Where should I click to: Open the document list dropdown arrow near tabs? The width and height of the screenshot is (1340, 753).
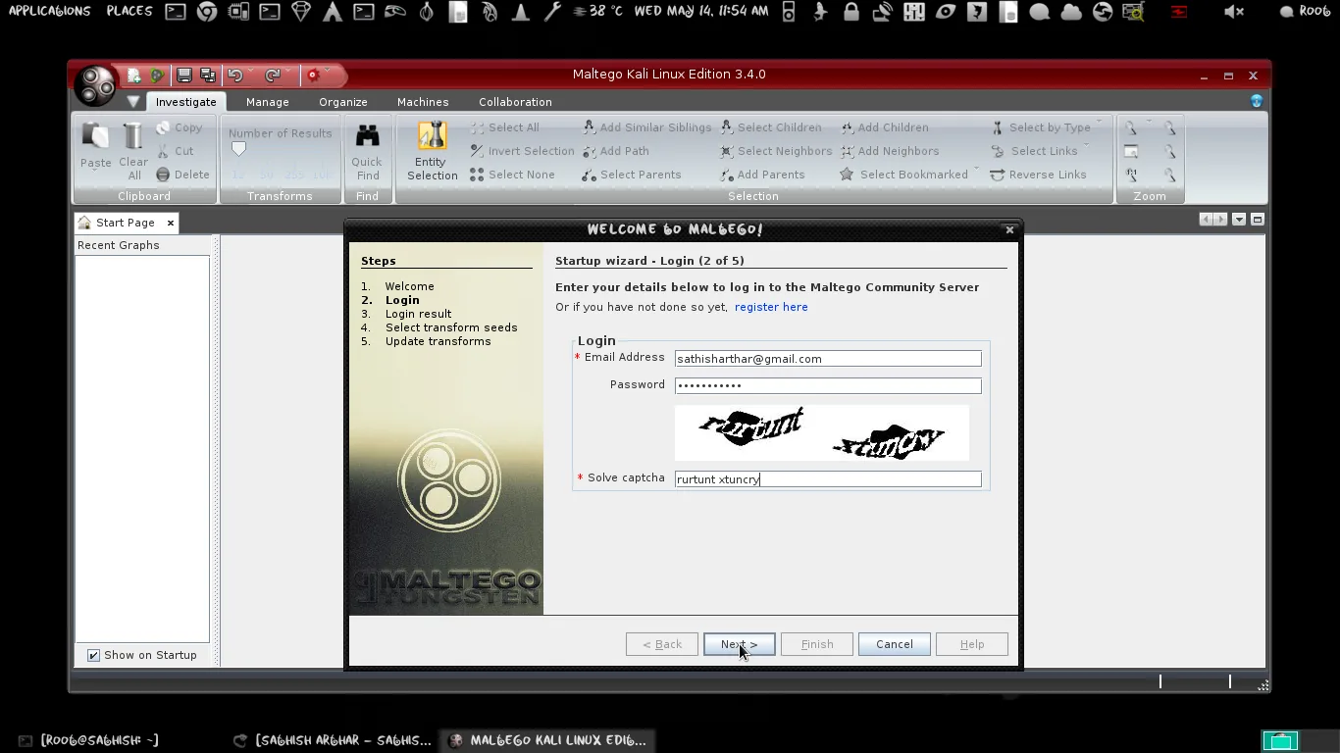coord(1239,220)
